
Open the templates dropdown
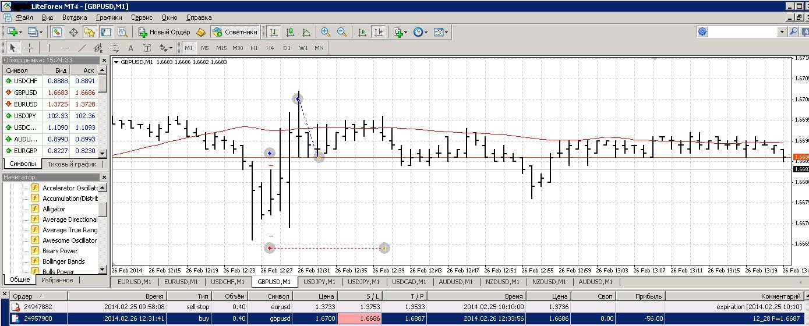pyautogui.click(x=441, y=33)
